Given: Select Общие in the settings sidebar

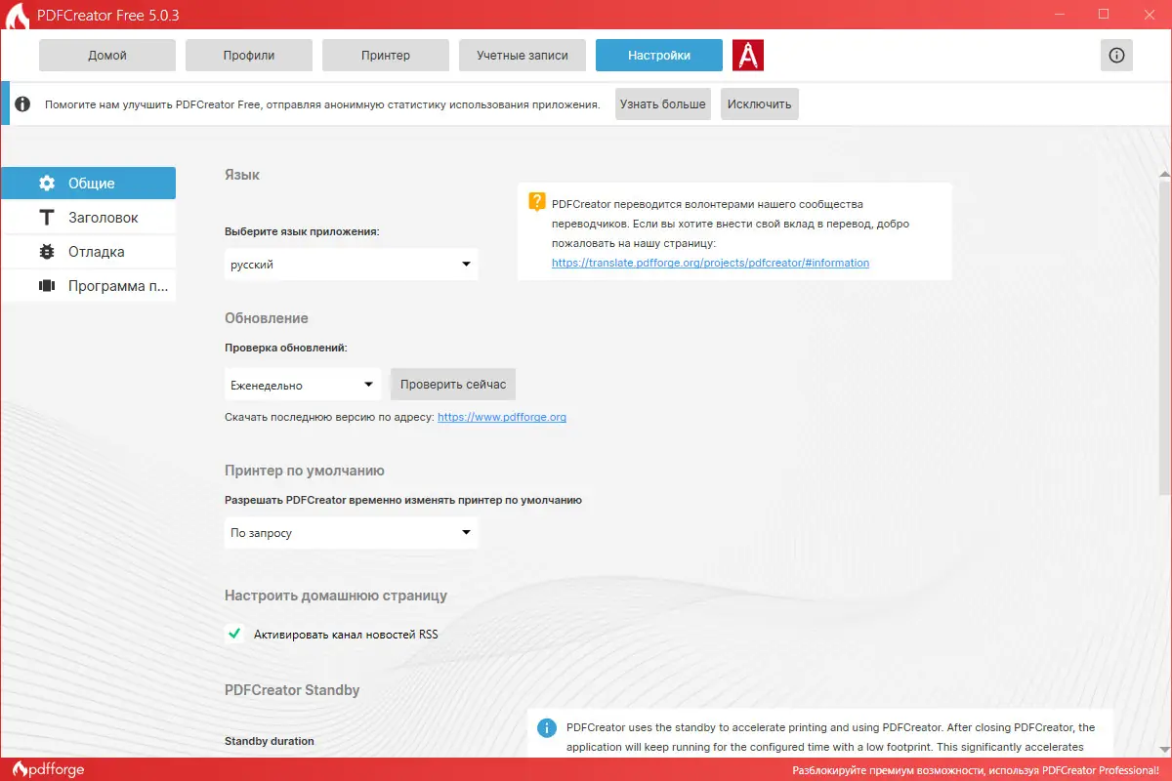Looking at the screenshot, I should pyautogui.click(x=89, y=184).
